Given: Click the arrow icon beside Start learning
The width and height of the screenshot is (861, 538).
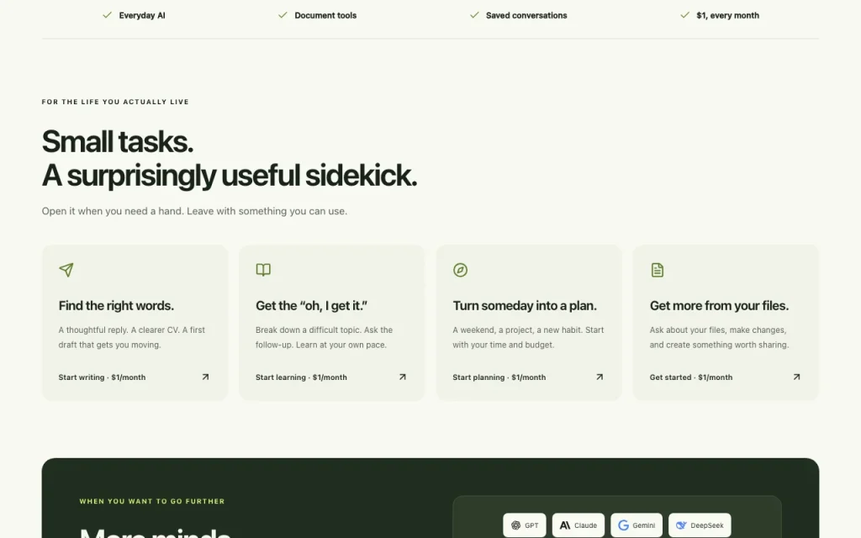Looking at the screenshot, I should click(x=403, y=377).
